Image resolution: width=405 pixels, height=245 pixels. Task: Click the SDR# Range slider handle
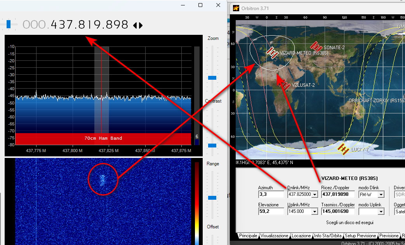[212, 198]
